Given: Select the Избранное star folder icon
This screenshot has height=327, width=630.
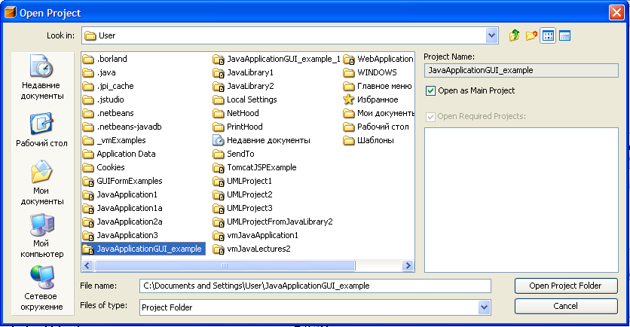Looking at the screenshot, I should tap(349, 99).
